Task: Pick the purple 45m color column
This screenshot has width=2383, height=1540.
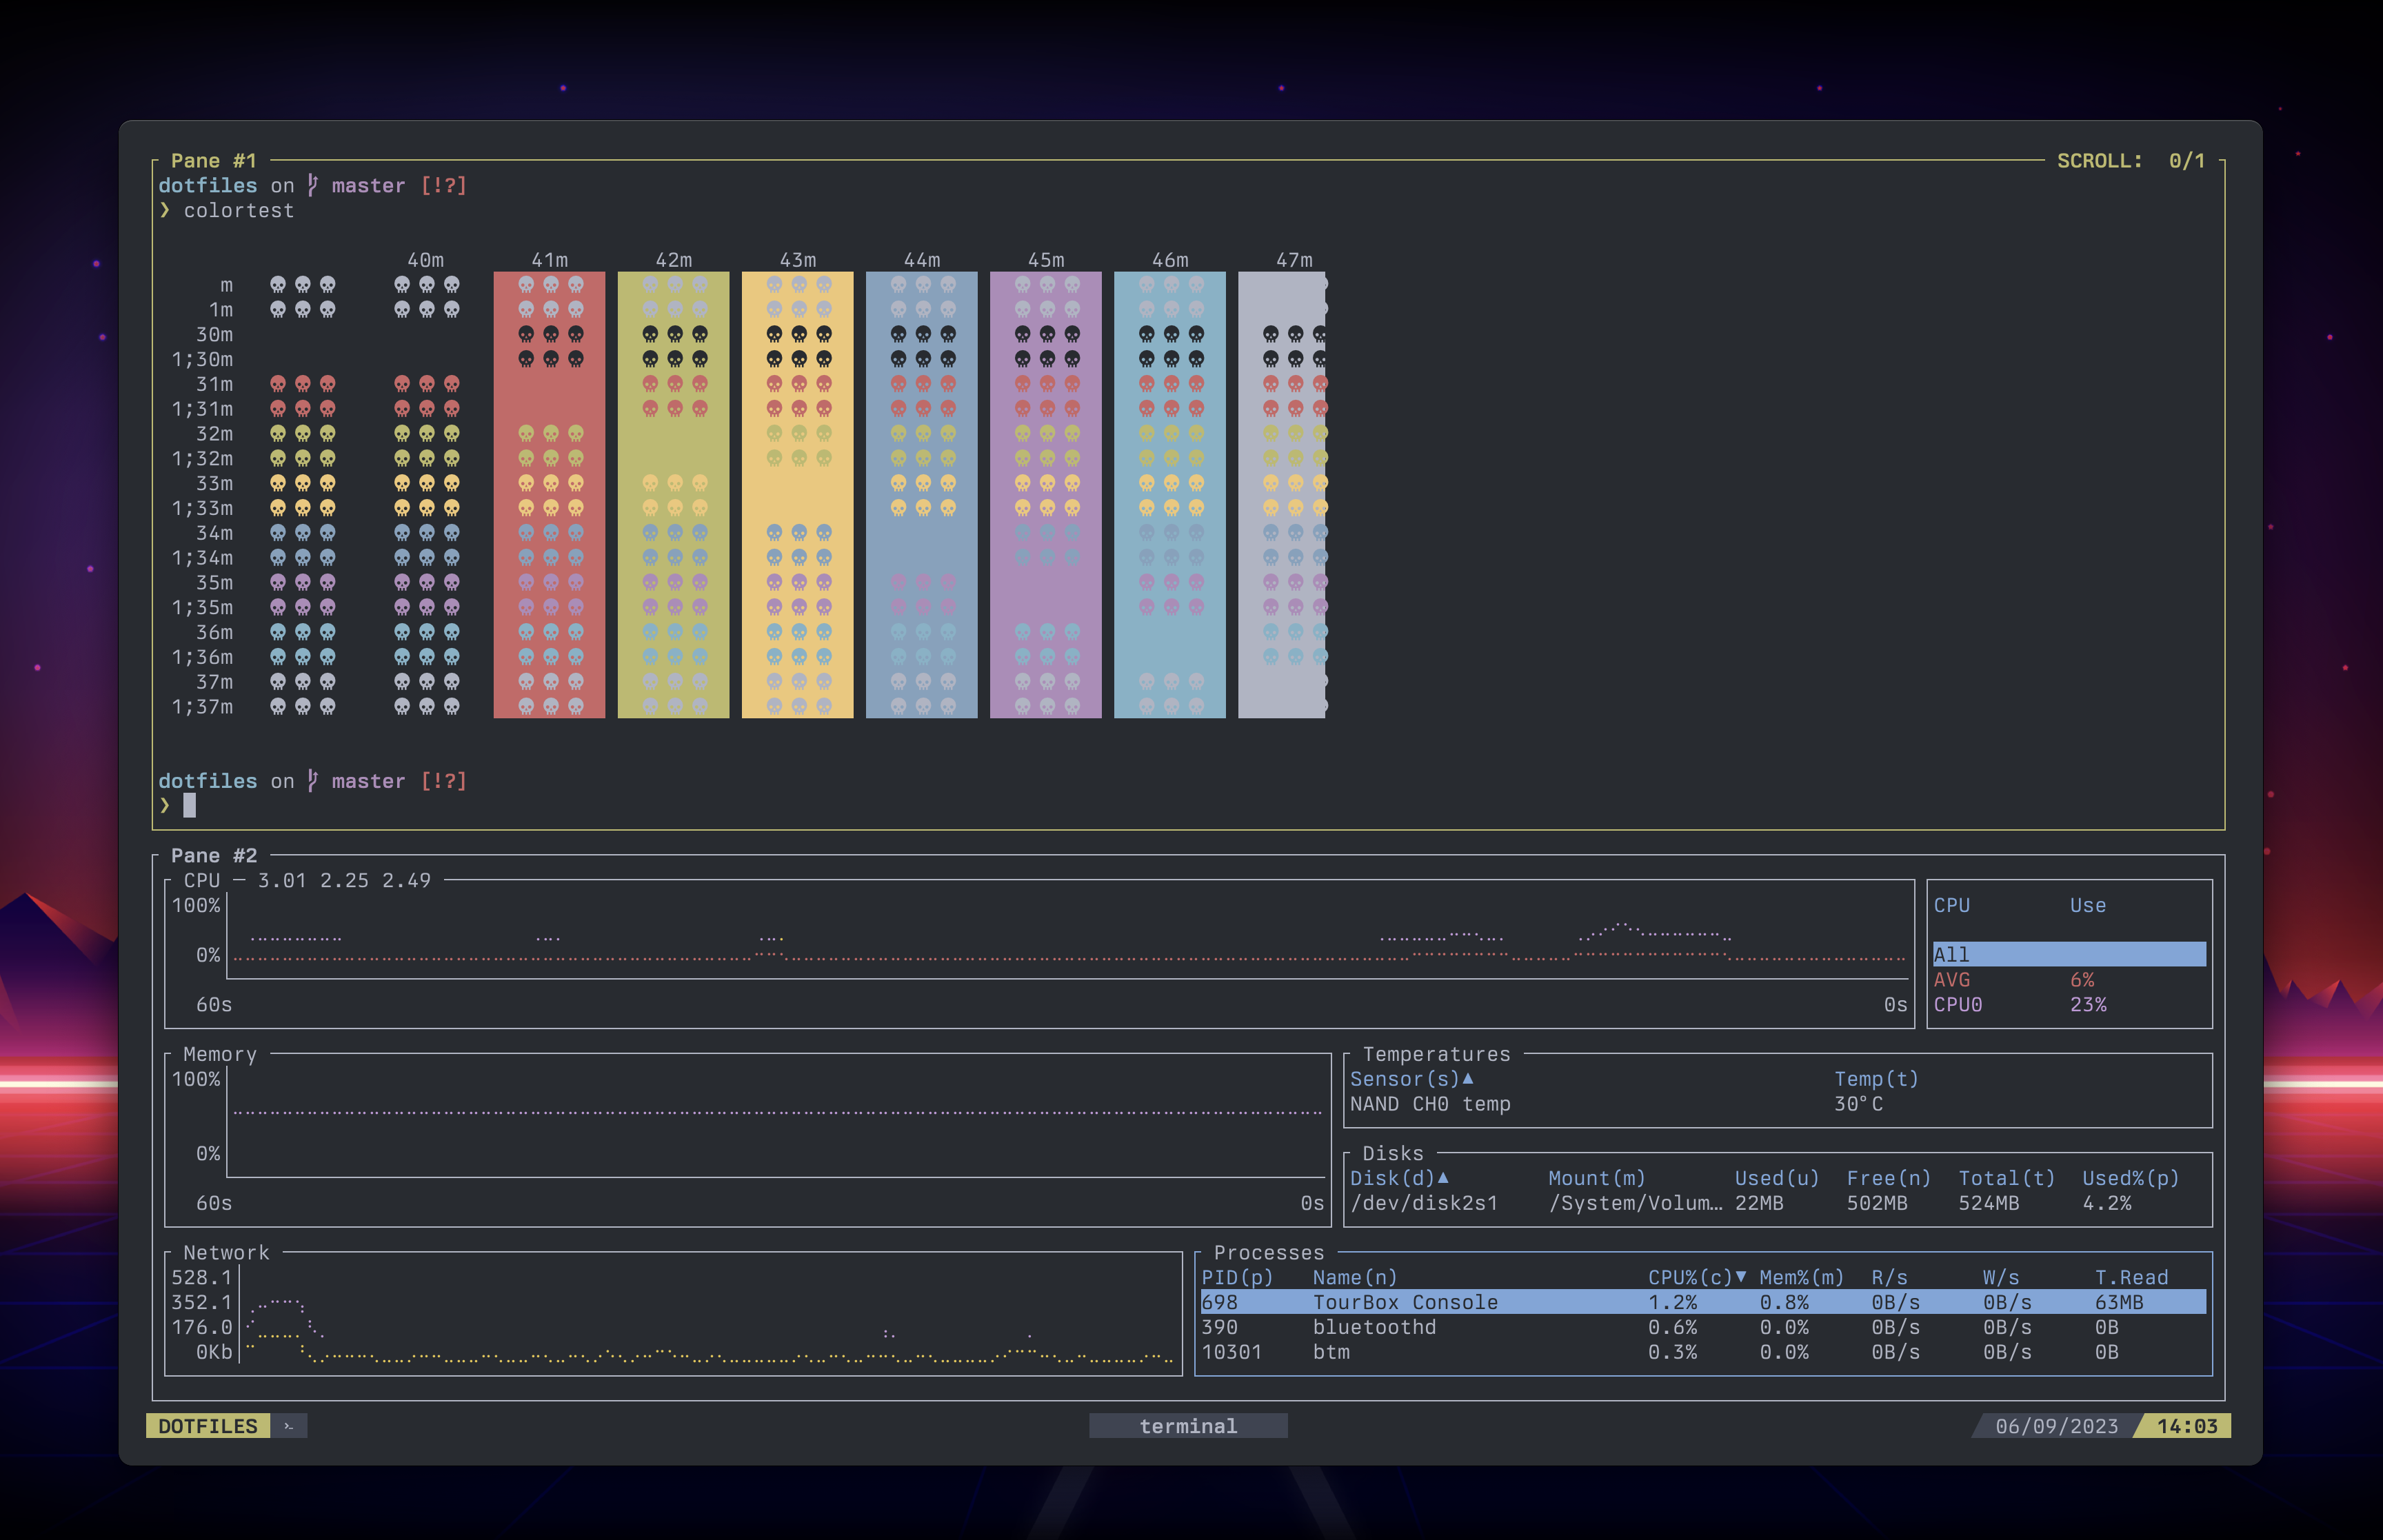Action: (1045, 494)
